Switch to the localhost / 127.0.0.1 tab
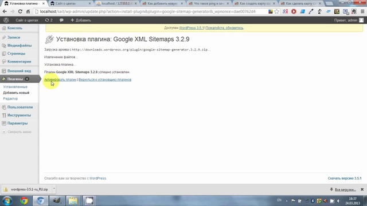Screen dimensions: 367x206 tap(116, 3)
